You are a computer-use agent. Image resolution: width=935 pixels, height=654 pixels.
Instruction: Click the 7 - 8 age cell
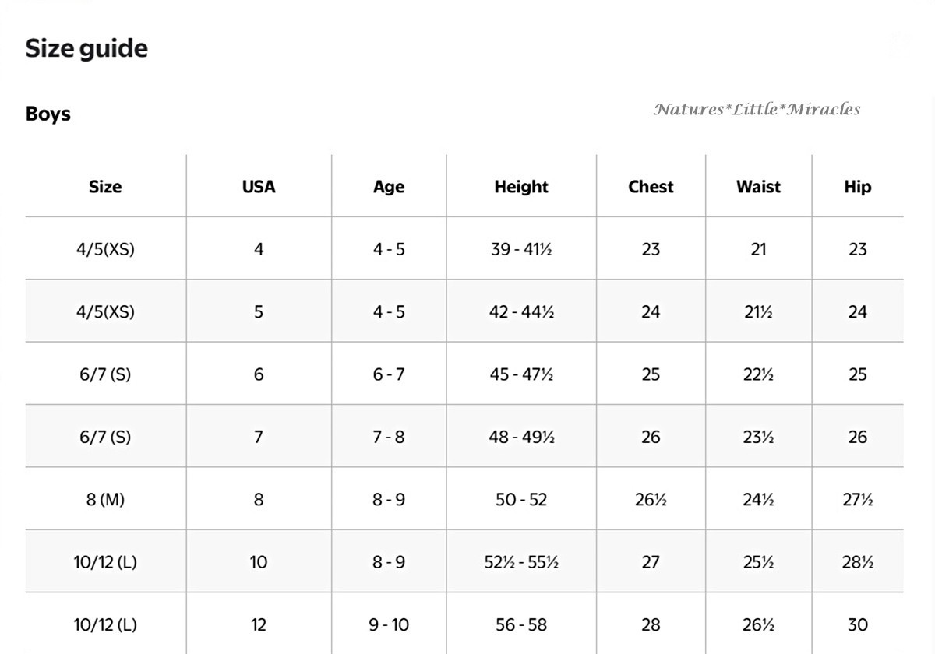point(389,437)
